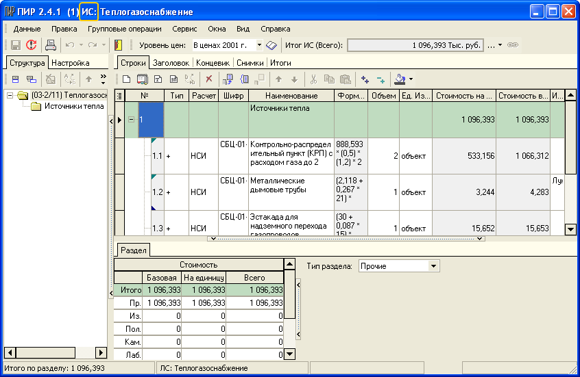This screenshot has height=377, width=580.
Task: Open the Тип раздела dropdown
Action: tap(433, 265)
